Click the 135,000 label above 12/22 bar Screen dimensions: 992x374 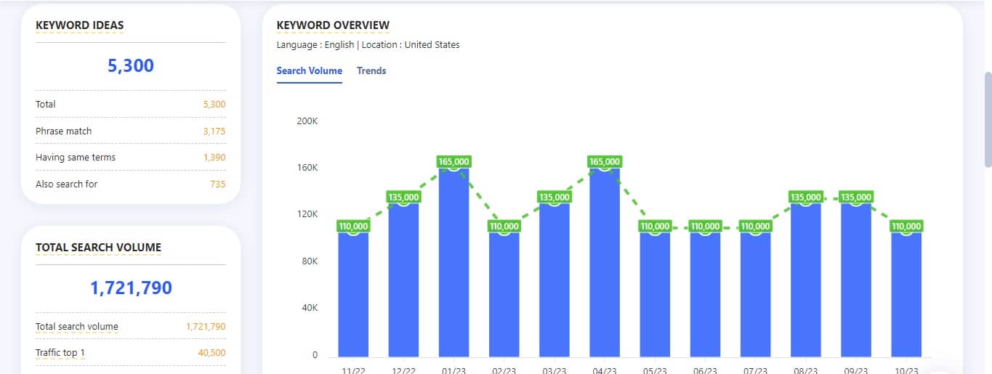pyautogui.click(x=403, y=197)
